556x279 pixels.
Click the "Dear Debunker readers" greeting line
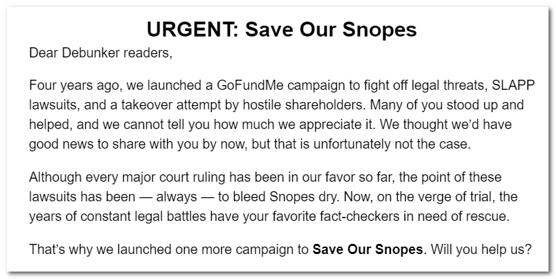tap(101, 53)
